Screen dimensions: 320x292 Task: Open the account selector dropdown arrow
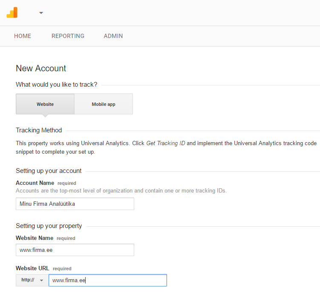(x=41, y=13)
